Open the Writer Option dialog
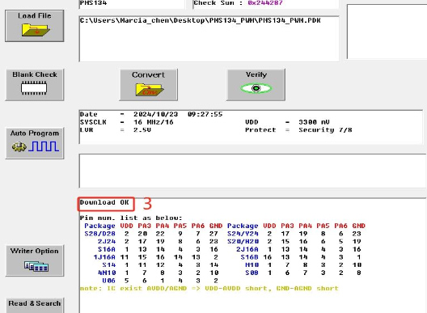 coord(35,260)
